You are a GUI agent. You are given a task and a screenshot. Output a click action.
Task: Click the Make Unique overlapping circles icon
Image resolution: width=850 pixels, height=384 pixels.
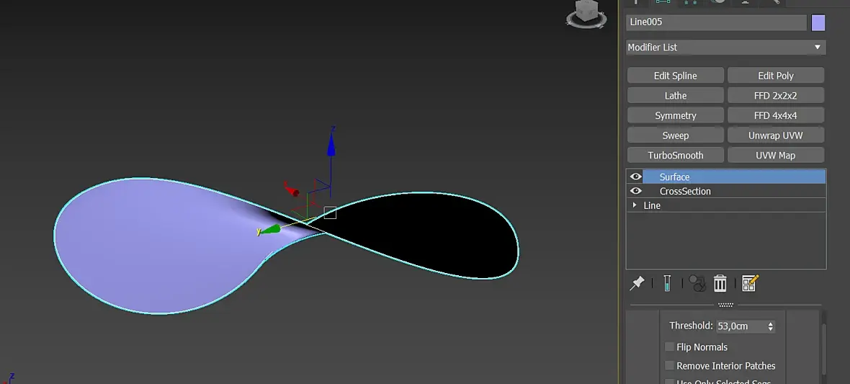coord(697,283)
